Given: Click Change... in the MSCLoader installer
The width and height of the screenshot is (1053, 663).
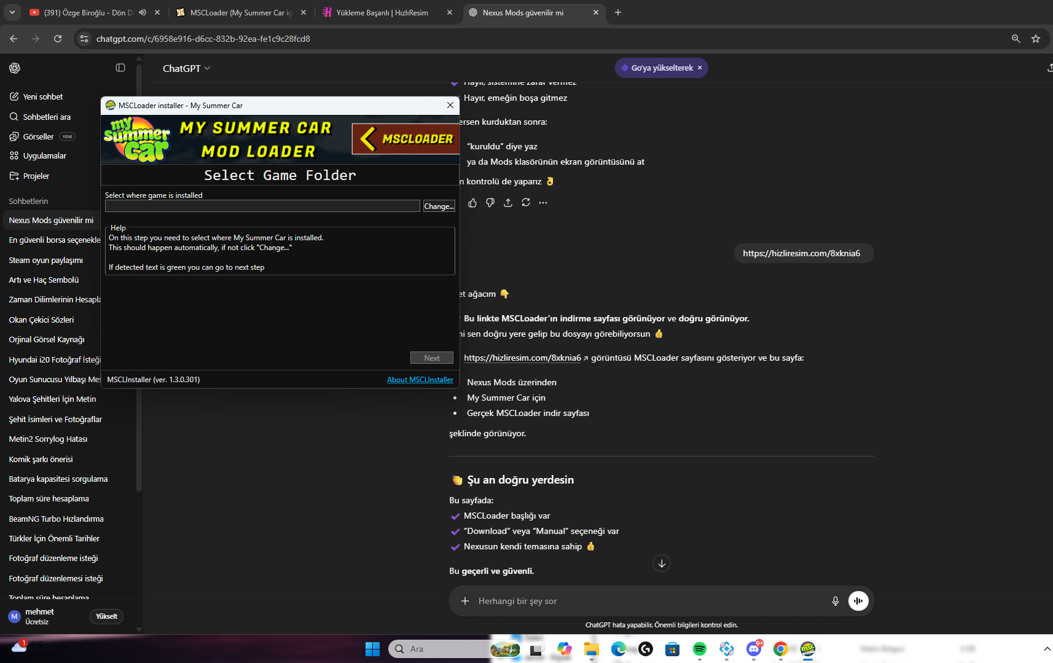Looking at the screenshot, I should (439, 206).
